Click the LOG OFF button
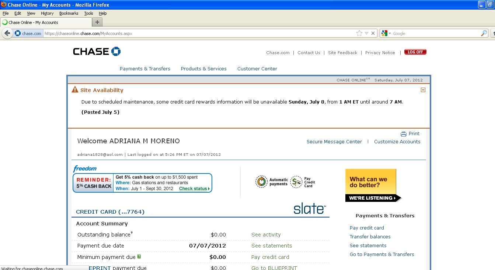This screenshot has width=495, height=270. (415, 52)
